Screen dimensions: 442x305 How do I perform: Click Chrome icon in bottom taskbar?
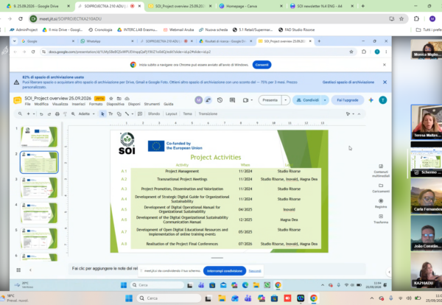(x=314, y=298)
